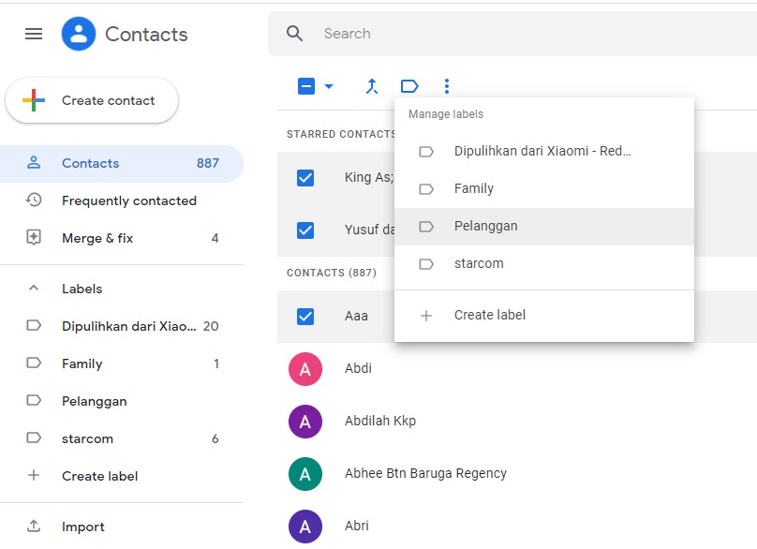Click Create label in the sidebar

[99, 476]
